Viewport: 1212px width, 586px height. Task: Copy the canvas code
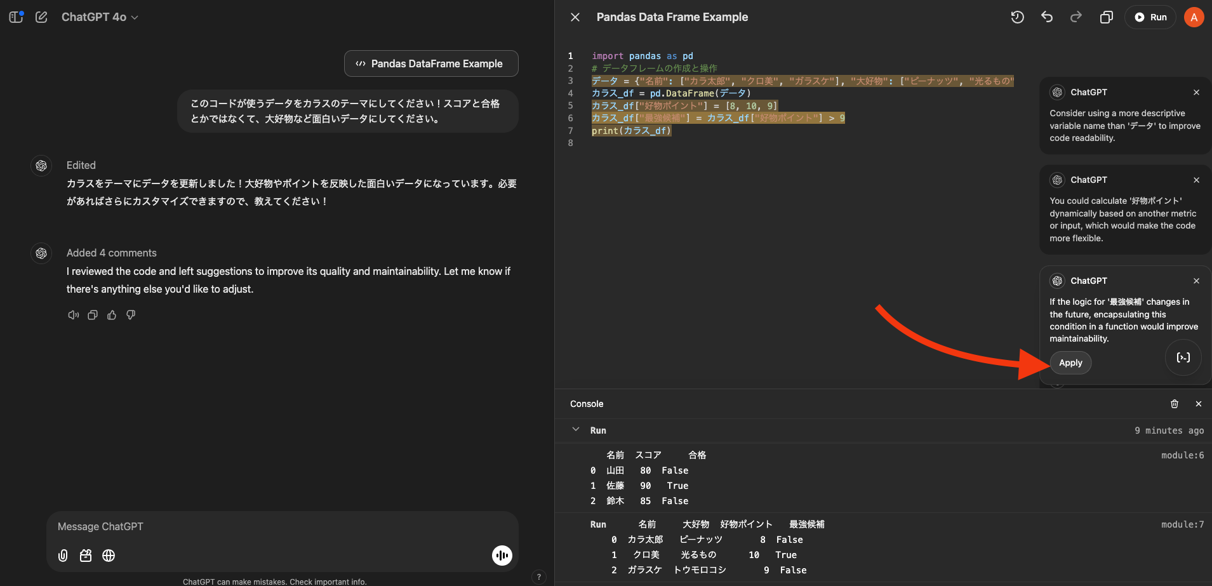coord(1106,17)
